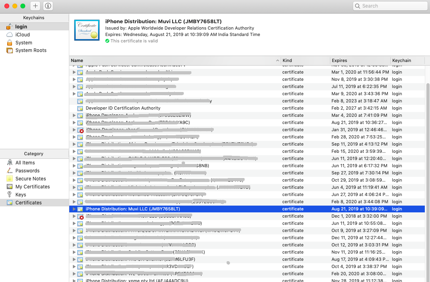The width and height of the screenshot is (430, 282).
Task: Select the Sep 27, 2019 at 7:30:14 PM cell
Action: tap(360, 173)
